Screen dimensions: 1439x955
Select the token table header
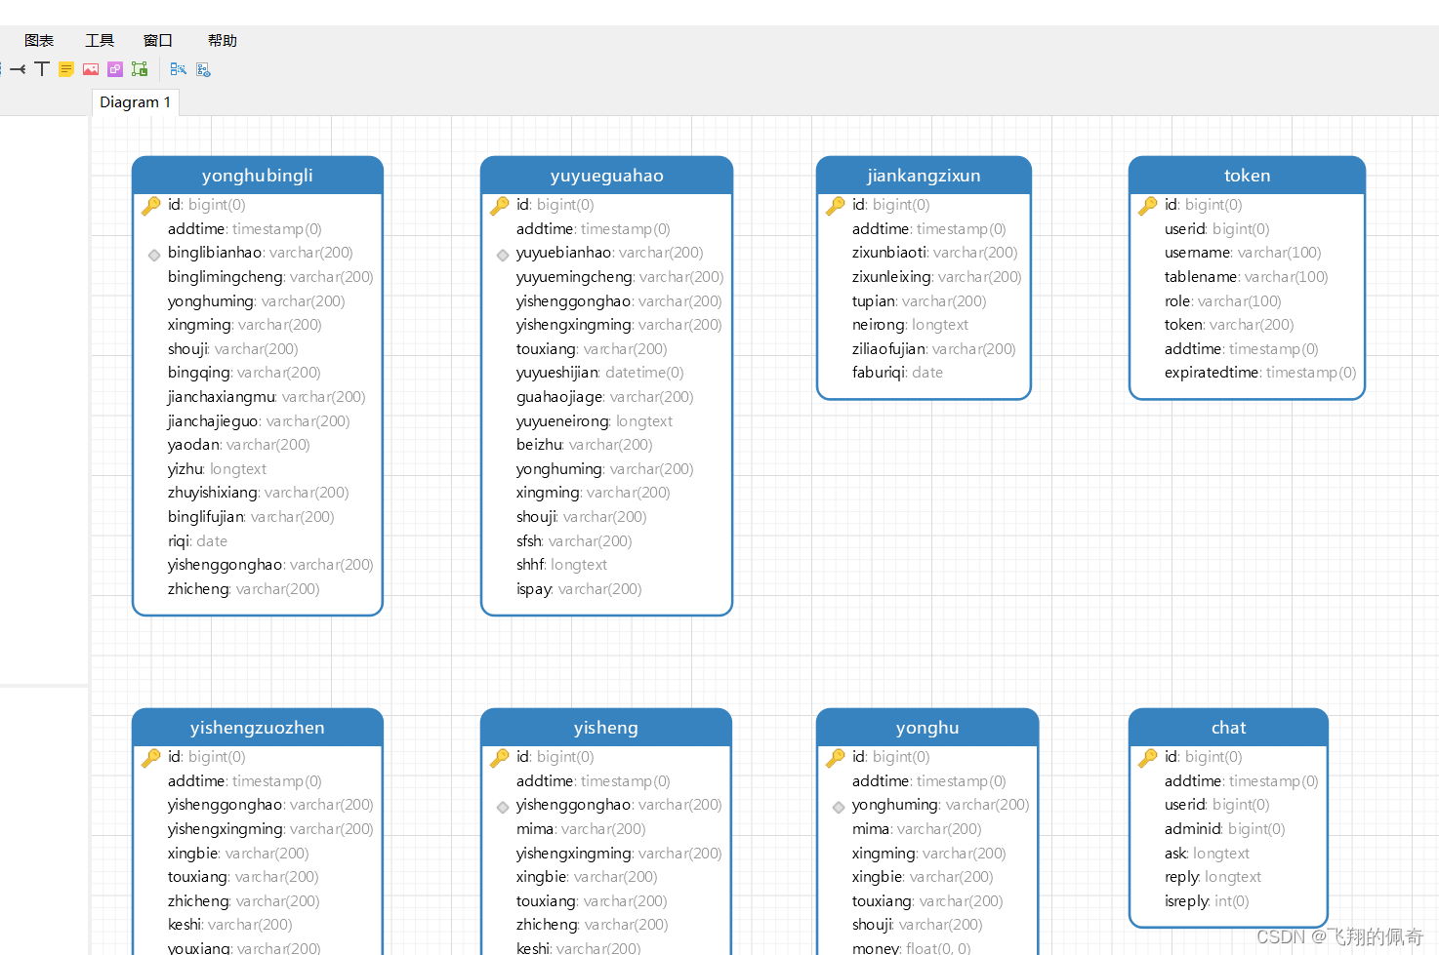pyautogui.click(x=1247, y=176)
